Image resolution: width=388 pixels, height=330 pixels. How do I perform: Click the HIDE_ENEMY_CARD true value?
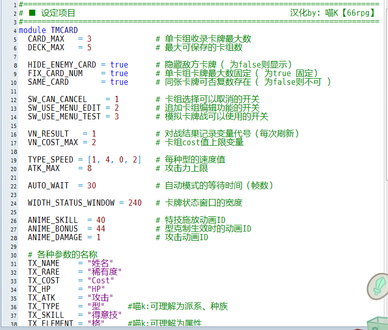click(119, 64)
